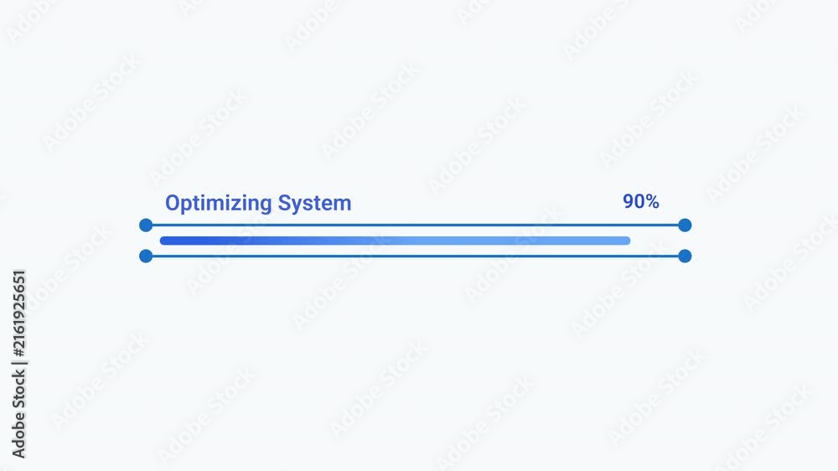
Task: Click the thin line above the progress bar
Action: [x=416, y=225]
